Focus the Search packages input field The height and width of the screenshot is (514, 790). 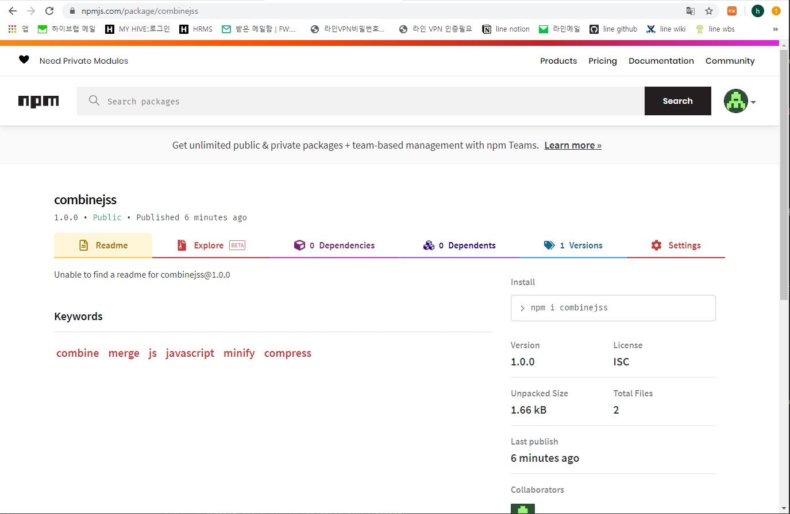[x=368, y=102]
